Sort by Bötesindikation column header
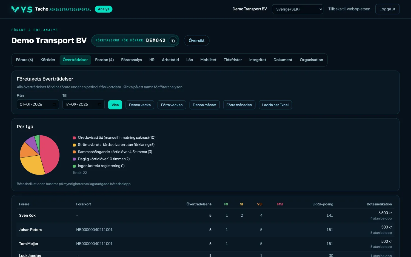The width and height of the screenshot is (411, 257). (379, 204)
